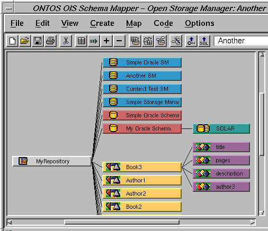
Task: Select the Context Test SM node
Action: click(x=142, y=89)
